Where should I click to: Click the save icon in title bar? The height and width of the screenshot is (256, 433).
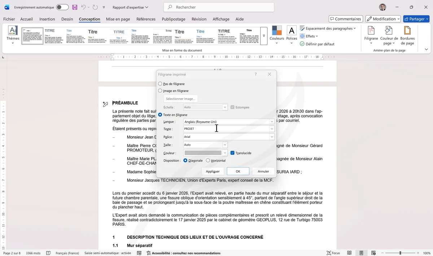[75, 7]
